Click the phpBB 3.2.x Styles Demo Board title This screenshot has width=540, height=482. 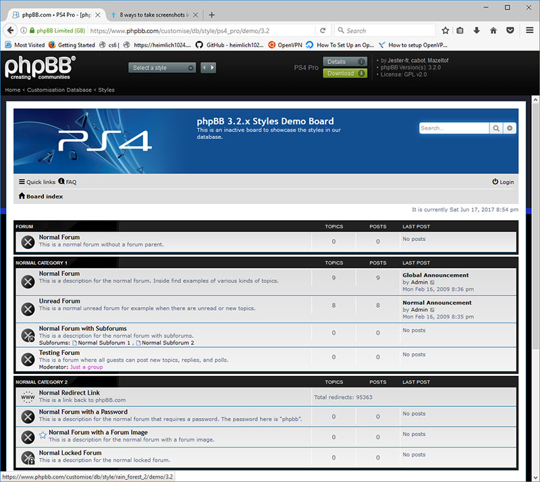click(x=265, y=121)
